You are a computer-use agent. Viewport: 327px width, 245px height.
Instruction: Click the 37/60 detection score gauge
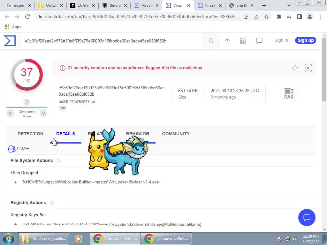pyautogui.click(x=27, y=75)
